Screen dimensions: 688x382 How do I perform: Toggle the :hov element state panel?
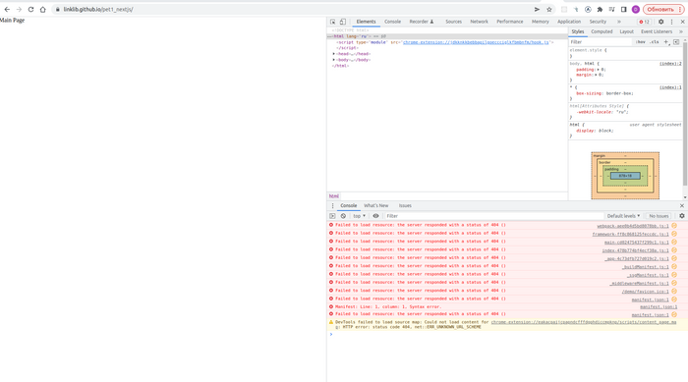pyautogui.click(x=640, y=42)
